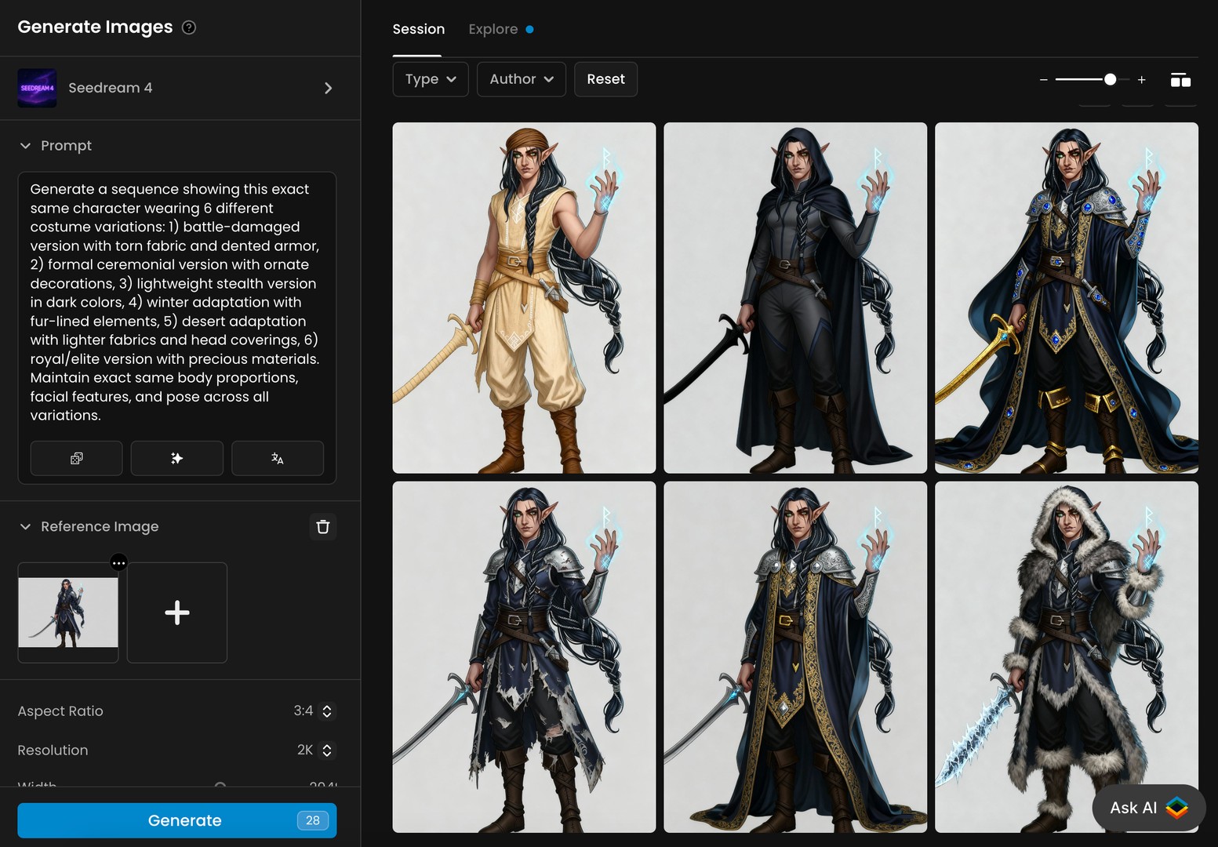This screenshot has width=1218, height=847.
Task: Enhance the prompt with the sparkles icon
Action: (176, 458)
